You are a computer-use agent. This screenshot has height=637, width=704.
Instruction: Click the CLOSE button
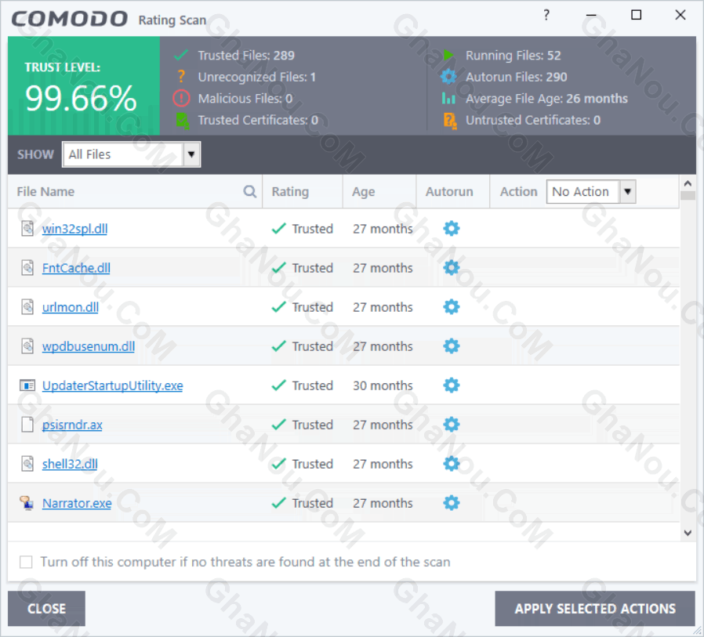coord(46,608)
